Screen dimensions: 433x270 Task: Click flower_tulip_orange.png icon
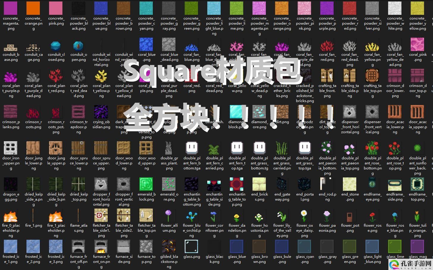(418, 216)
